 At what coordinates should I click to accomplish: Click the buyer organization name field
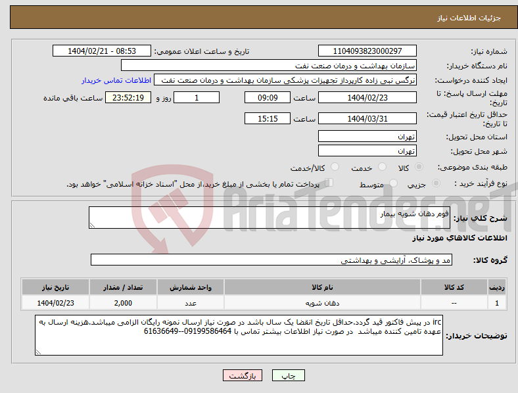[269, 65]
